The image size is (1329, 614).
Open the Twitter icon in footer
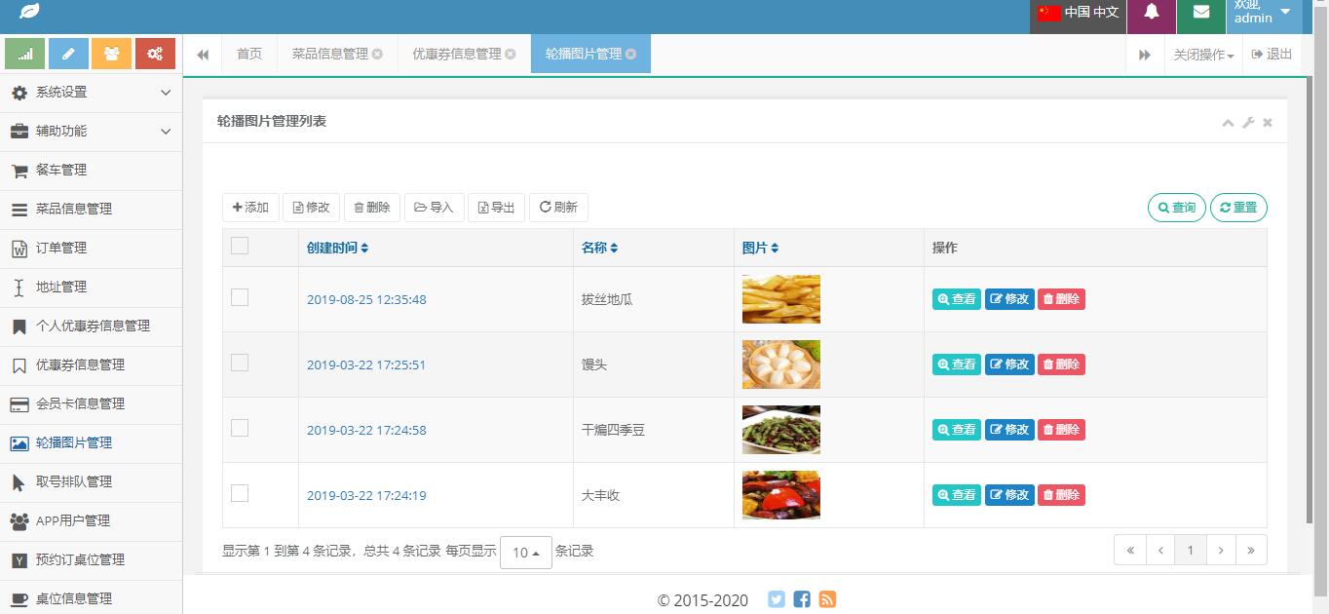(x=777, y=599)
